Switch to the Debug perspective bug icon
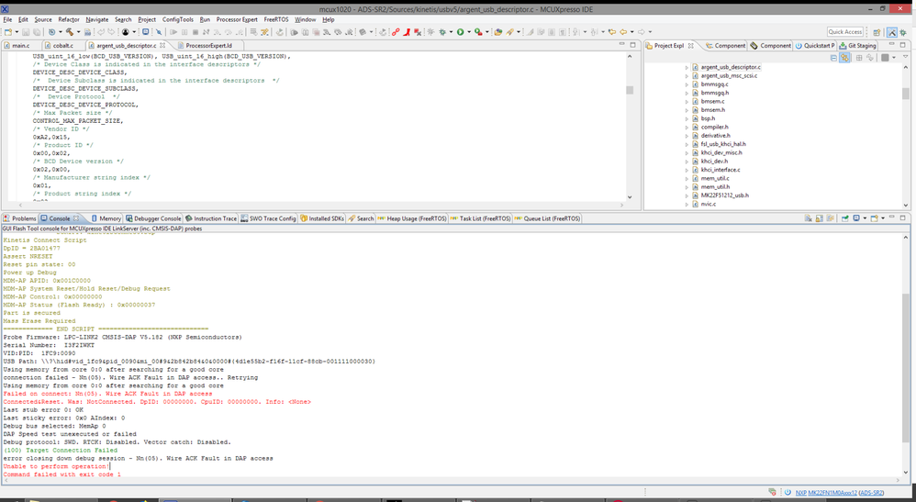This screenshot has width=916, height=502. pyautogui.click(x=904, y=32)
